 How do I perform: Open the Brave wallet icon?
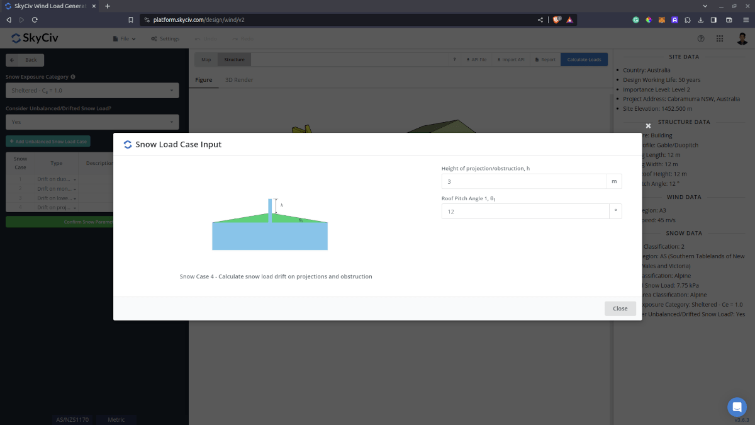coord(729,20)
